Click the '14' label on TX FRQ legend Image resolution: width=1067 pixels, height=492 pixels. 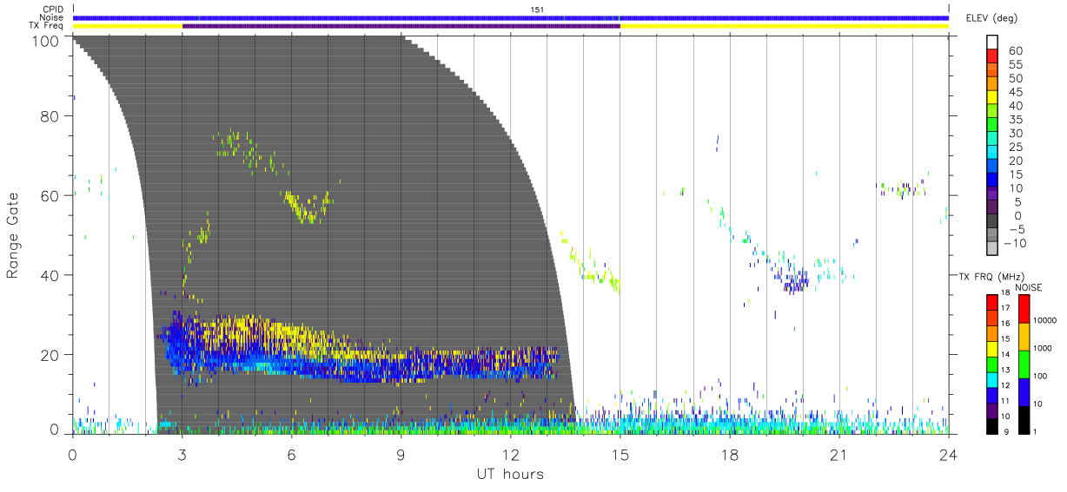(1006, 355)
